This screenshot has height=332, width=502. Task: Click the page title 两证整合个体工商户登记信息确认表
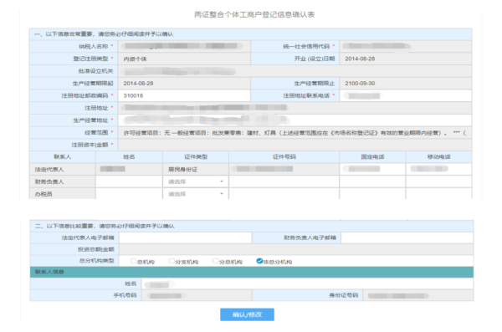coord(254,14)
